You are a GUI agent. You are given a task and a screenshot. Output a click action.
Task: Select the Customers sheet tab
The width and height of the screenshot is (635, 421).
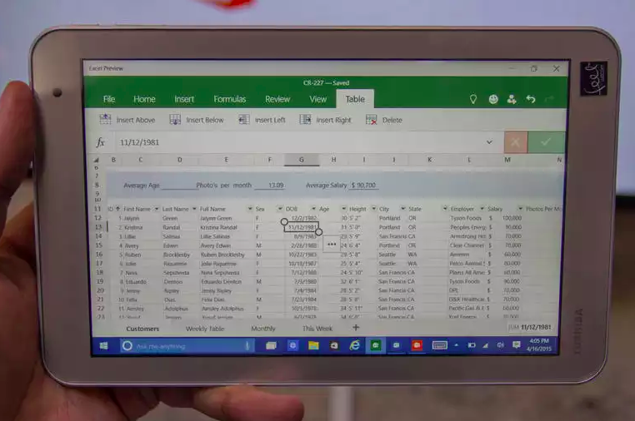(x=142, y=329)
